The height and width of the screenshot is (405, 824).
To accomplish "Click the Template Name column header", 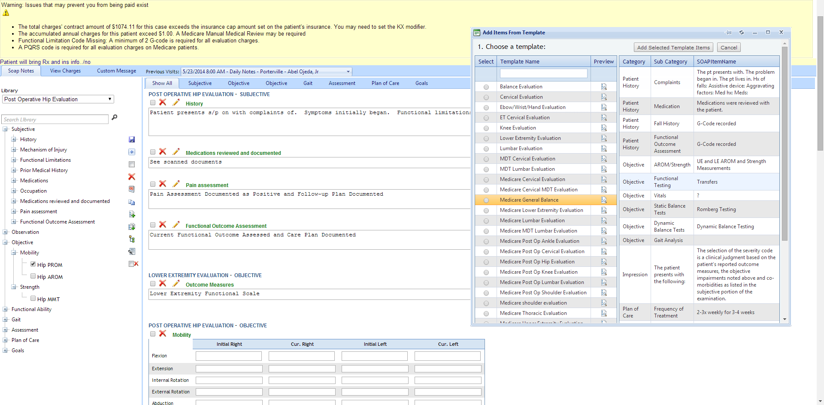I will pyautogui.click(x=543, y=61).
